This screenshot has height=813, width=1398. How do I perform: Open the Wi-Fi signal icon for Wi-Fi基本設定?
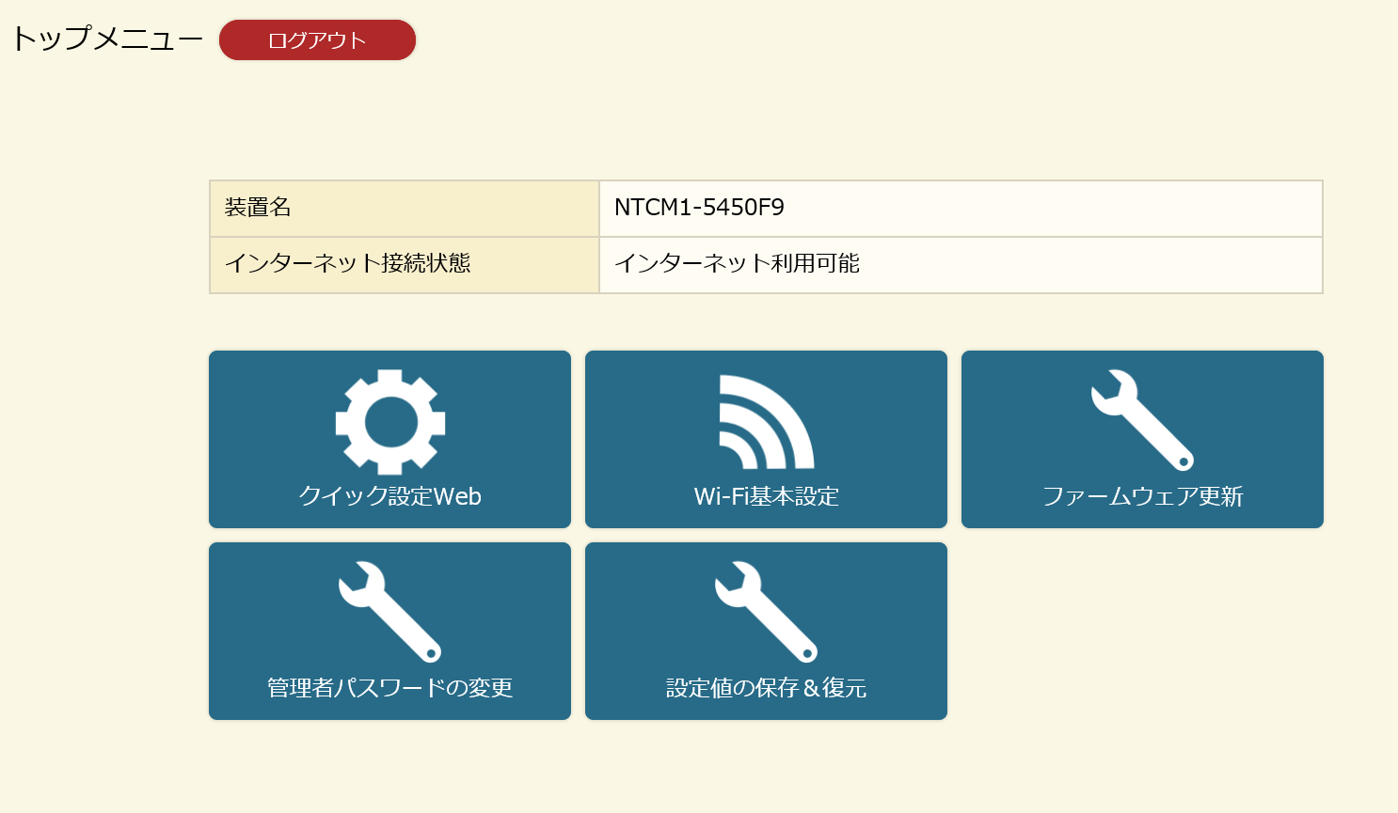[x=767, y=422]
